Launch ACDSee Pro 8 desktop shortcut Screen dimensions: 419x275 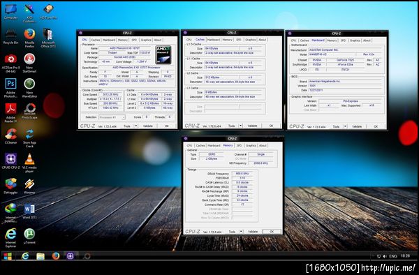tap(10, 63)
